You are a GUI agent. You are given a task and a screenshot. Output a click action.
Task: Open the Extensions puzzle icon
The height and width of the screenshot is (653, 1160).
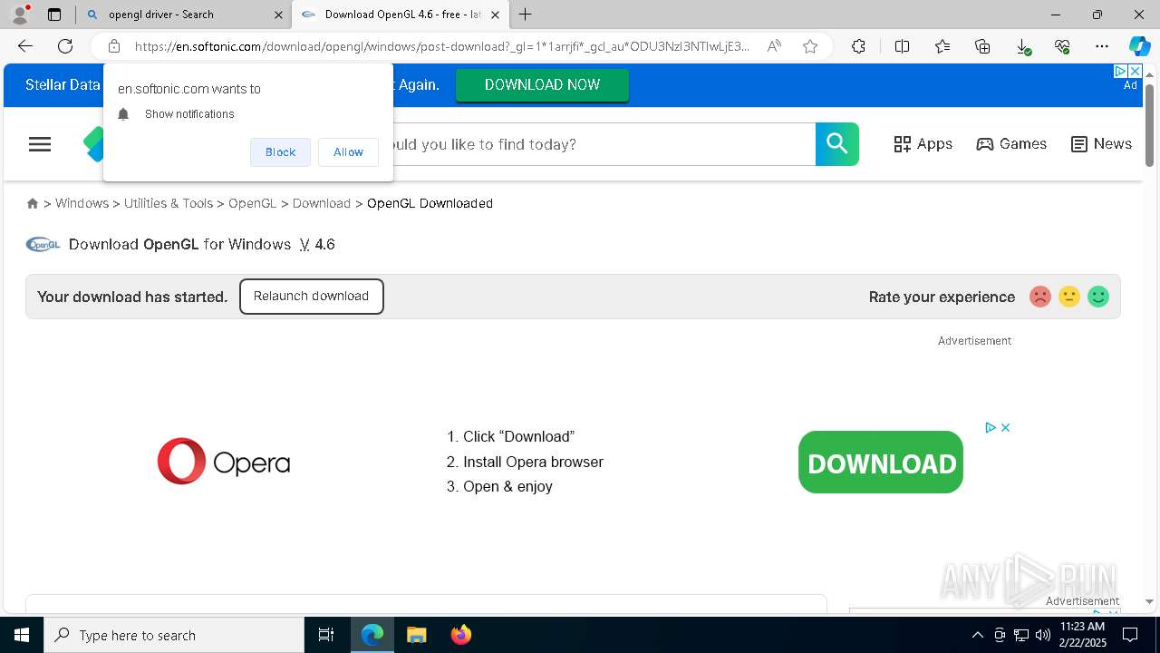tap(858, 46)
